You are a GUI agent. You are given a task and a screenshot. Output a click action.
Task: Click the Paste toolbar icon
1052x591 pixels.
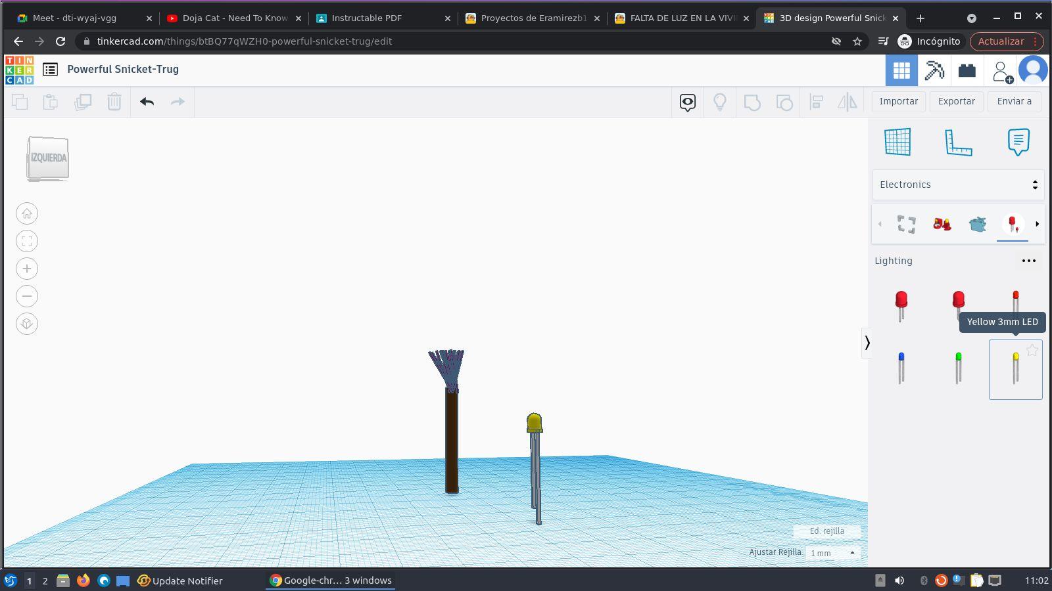(51, 102)
